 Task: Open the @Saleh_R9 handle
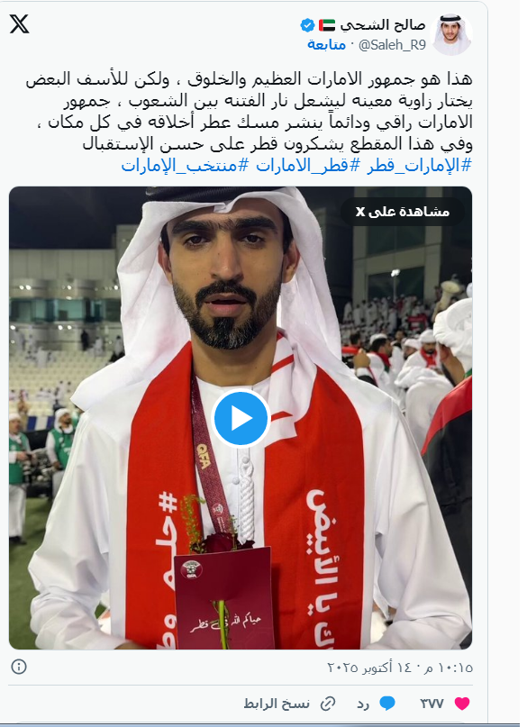392,44
